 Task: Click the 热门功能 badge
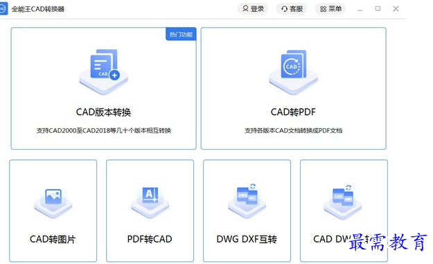click(181, 34)
